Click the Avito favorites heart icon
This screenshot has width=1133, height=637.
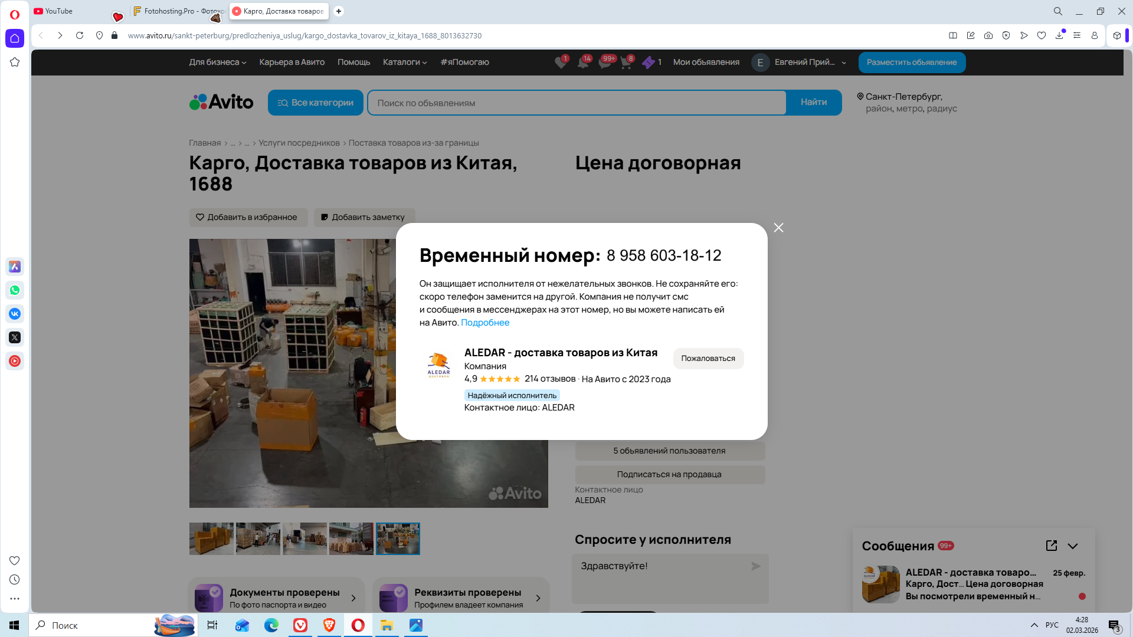click(560, 63)
